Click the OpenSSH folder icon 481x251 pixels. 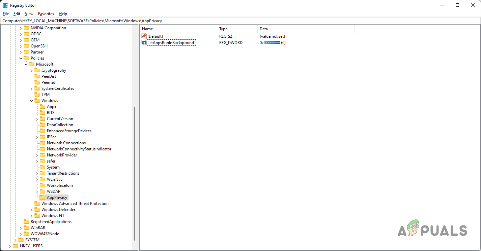[26, 46]
